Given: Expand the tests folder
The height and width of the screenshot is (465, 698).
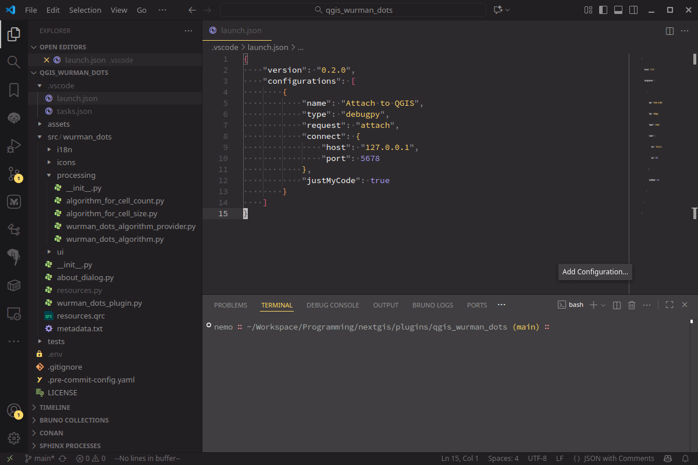Looking at the screenshot, I should click(56, 341).
